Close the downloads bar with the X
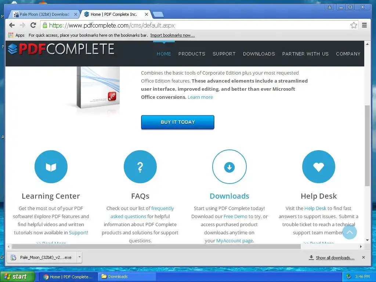 click(363, 257)
